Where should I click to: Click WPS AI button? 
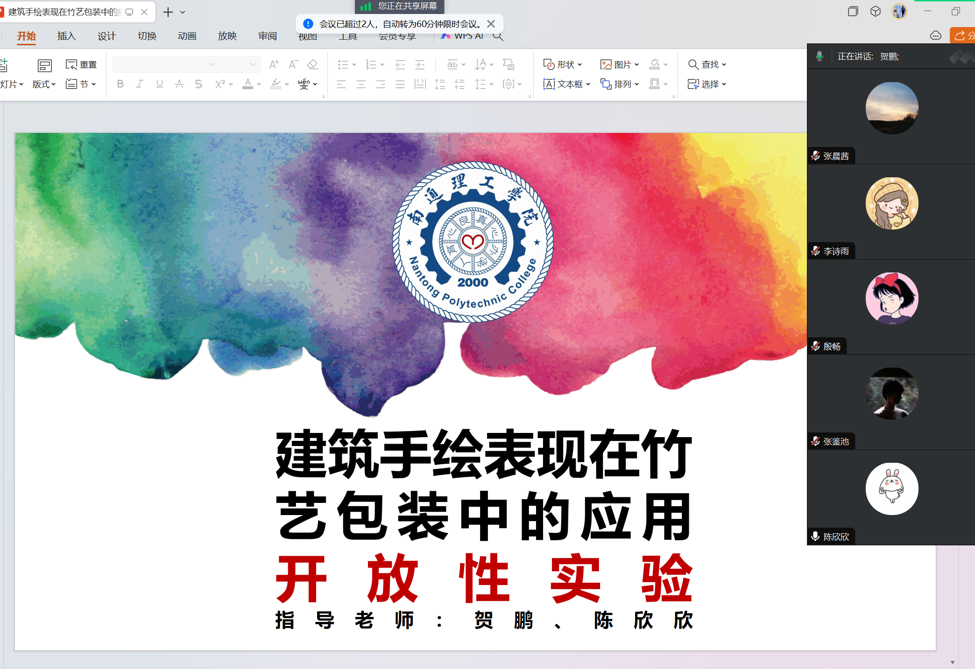[x=462, y=36]
